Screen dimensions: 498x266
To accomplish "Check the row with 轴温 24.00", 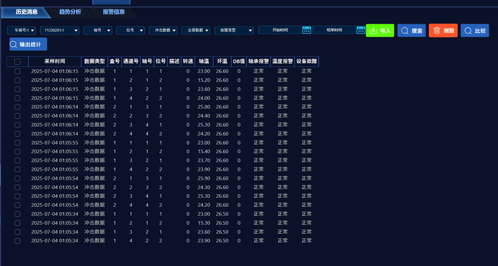I will pos(17,98).
